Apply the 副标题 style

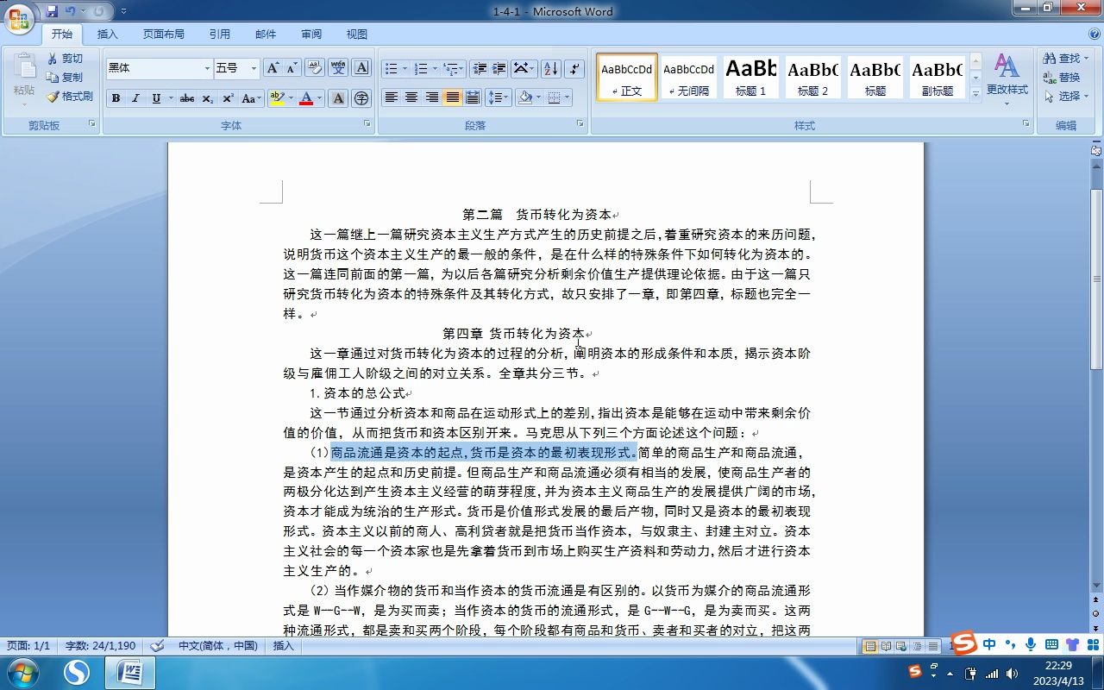pyautogui.click(x=938, y=77)
